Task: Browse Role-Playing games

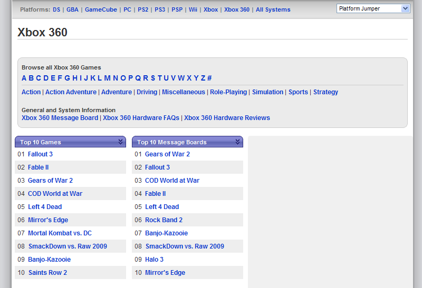Action: tap(228, 92)
